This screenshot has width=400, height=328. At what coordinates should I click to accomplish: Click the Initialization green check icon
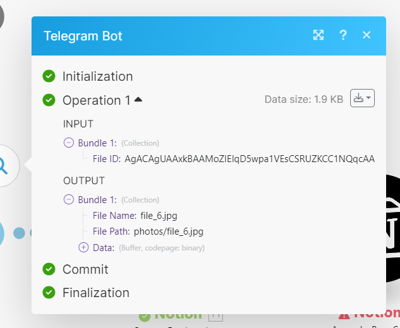click(49, 76)
